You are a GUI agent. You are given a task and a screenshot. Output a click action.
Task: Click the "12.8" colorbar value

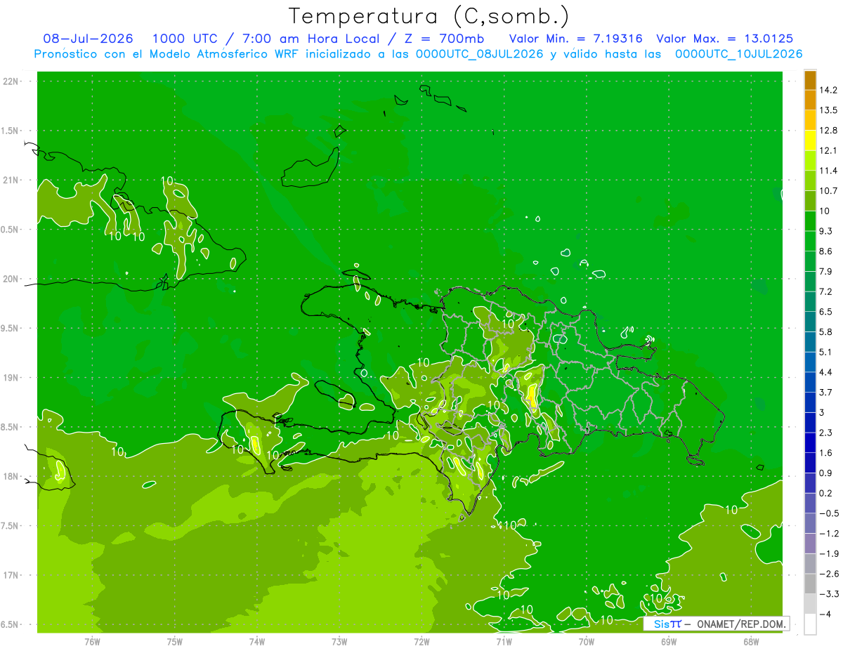[829, 130]
